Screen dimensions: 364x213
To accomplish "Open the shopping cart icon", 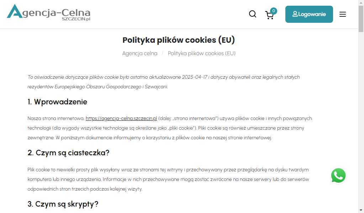I will pos(269,15).
